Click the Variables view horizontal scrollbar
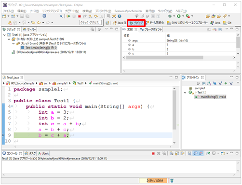 pyautogui.click(x=165, y=57)
